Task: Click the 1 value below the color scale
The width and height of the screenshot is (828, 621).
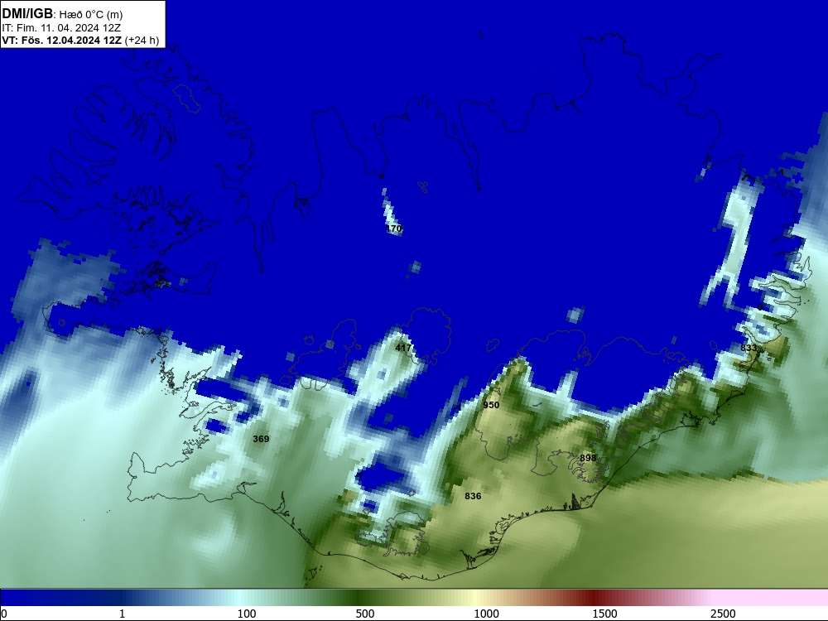Action: pos(122,614)
